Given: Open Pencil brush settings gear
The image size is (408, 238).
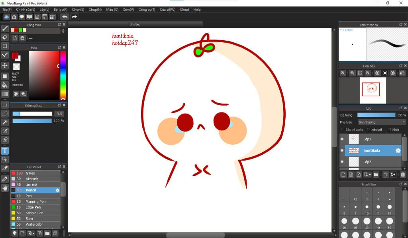Looking at the screenshot, I should (x=57, y=190).
